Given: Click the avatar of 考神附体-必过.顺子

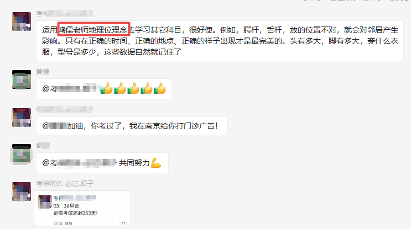Looking at the screenshot, I should (x=22, y=191).
